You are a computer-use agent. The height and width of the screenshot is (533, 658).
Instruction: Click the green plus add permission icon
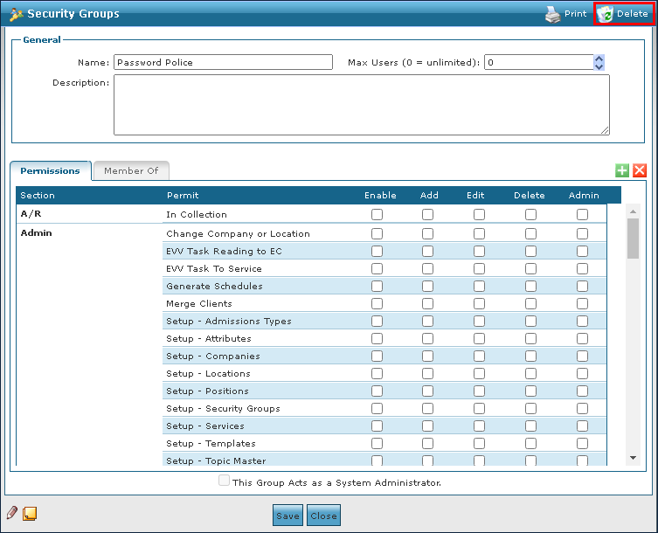pos(621,171)
